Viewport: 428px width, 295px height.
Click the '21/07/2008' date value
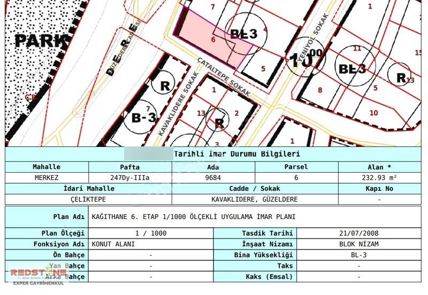359,234
